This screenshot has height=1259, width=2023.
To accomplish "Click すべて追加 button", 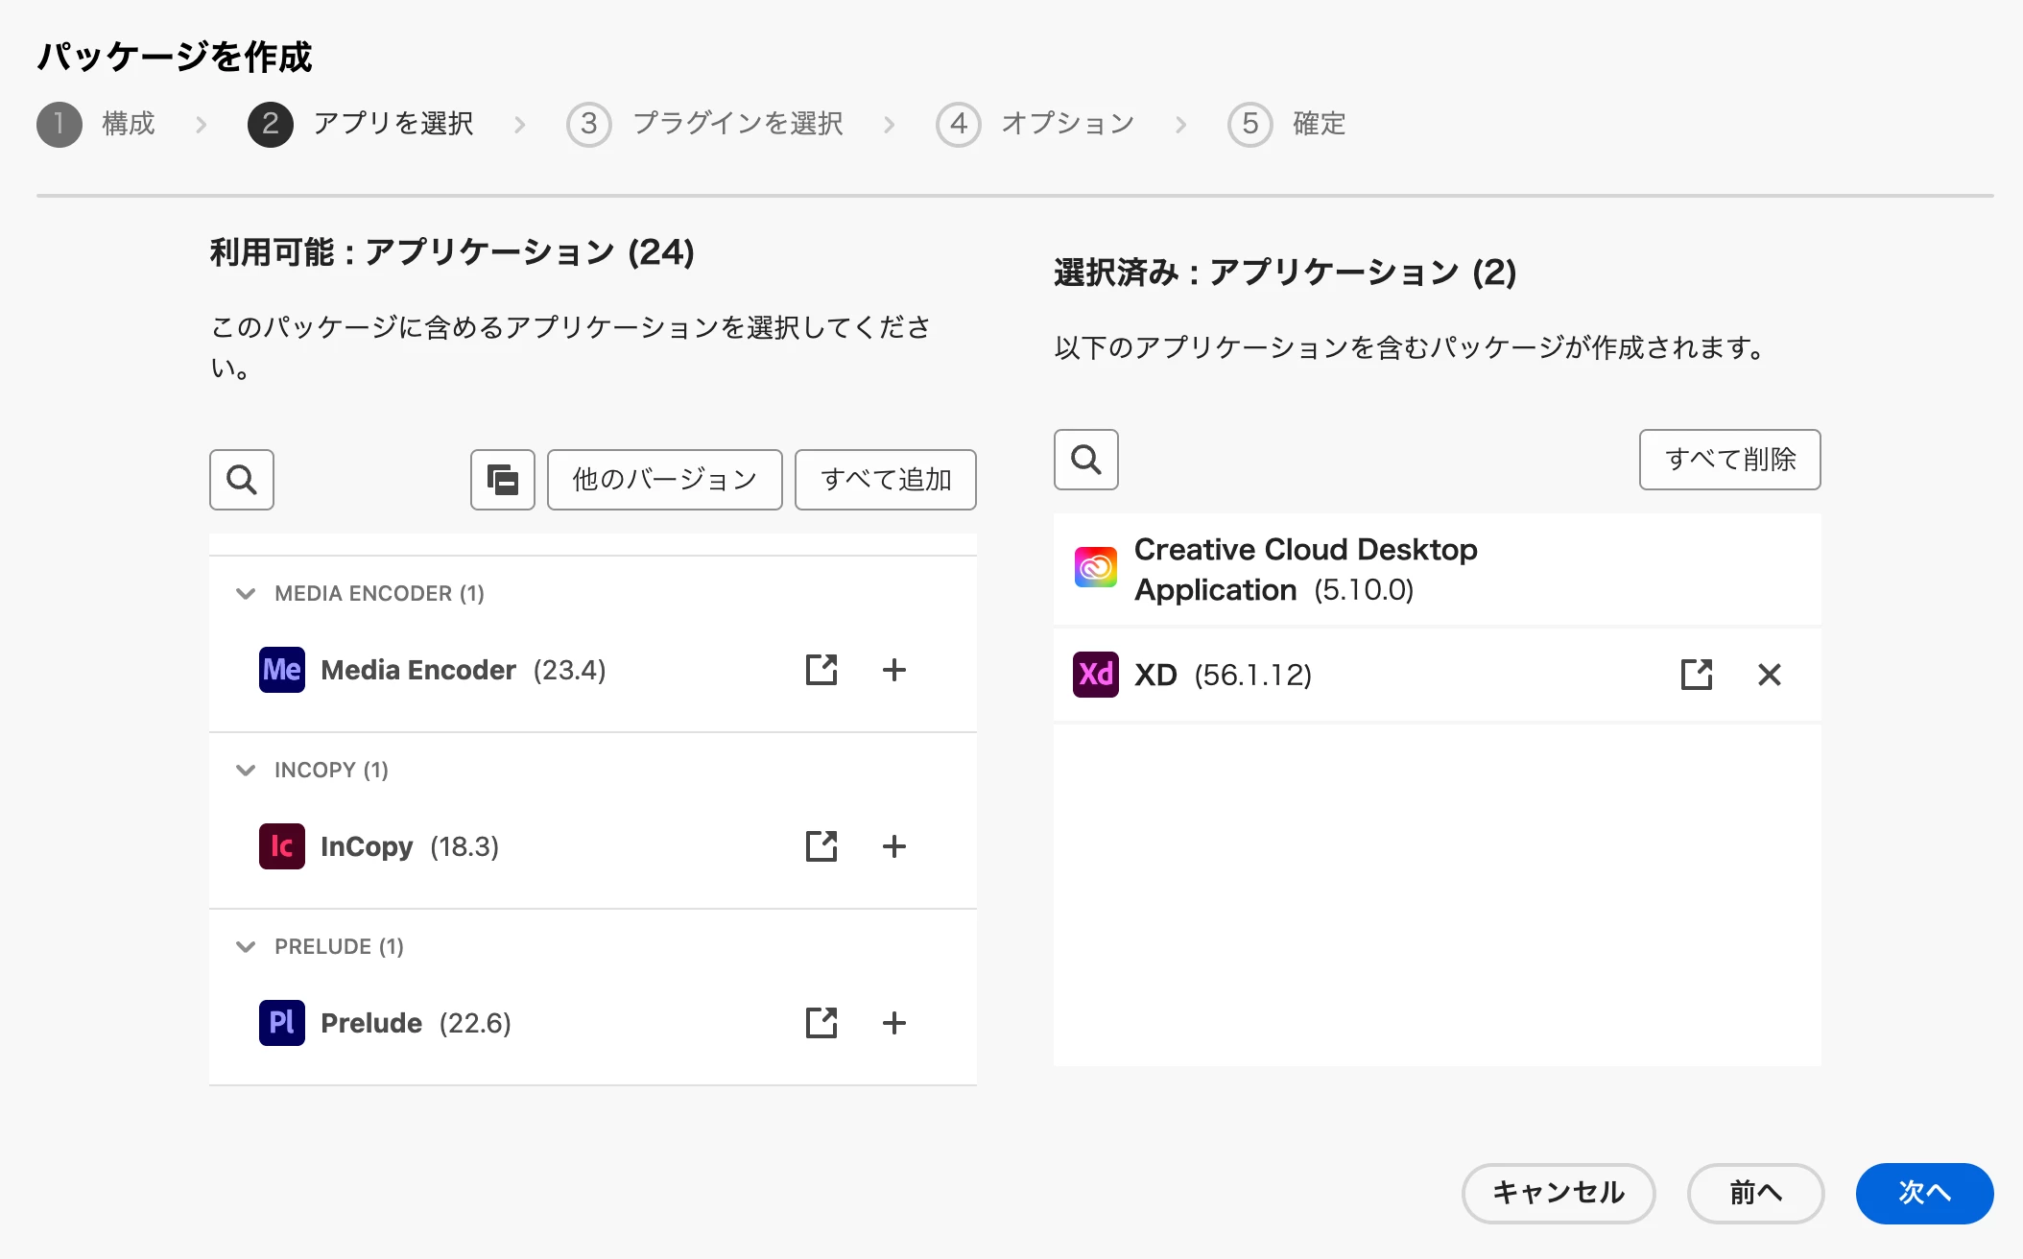I will 885,479.
